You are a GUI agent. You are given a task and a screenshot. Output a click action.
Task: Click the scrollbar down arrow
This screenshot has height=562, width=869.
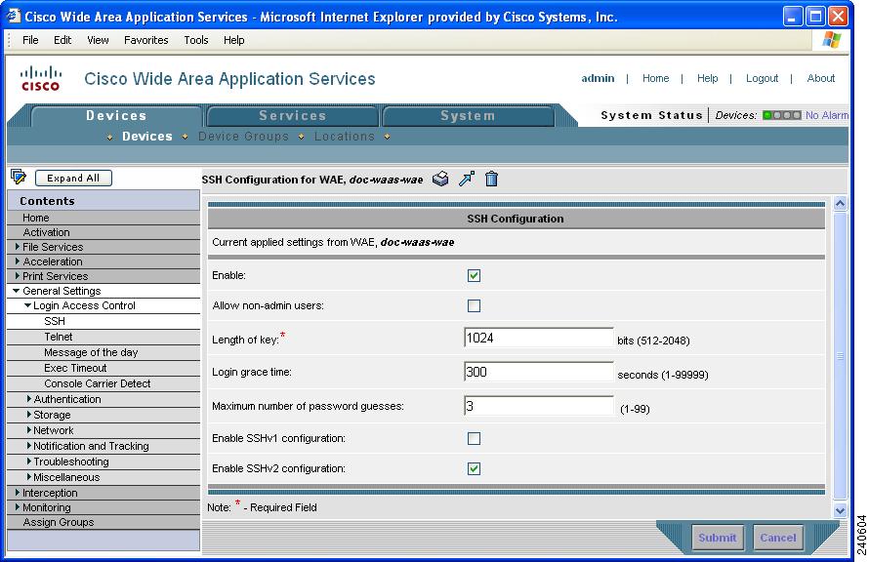pyautogui.click(x=840, y=510)
